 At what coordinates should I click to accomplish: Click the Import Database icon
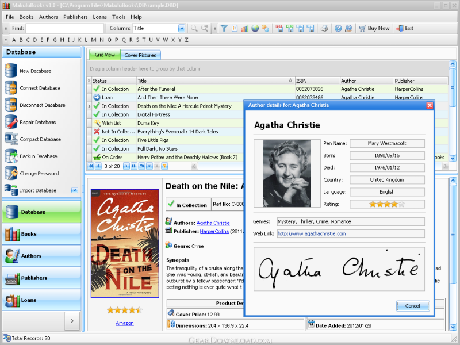coord(11,190)
